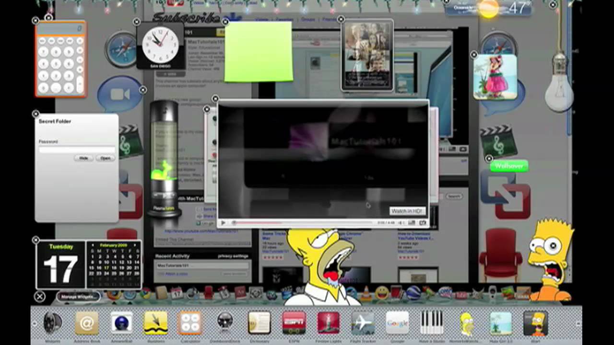Go to next month in calendar widget
Screen dimensions: 614x345
(x=136, y=244)
